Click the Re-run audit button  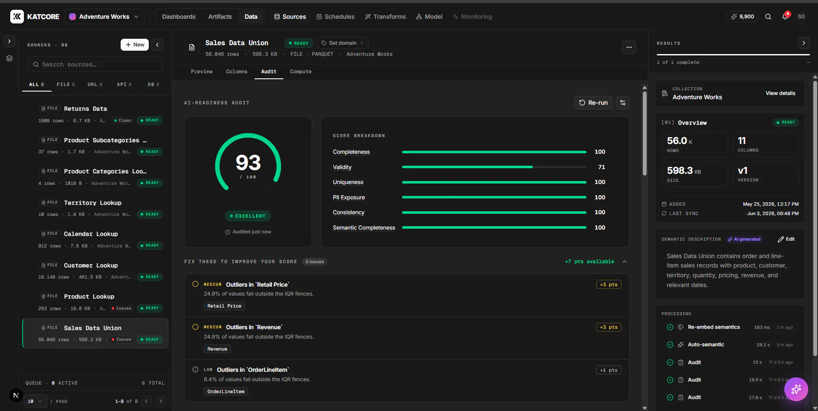[593, 103]
